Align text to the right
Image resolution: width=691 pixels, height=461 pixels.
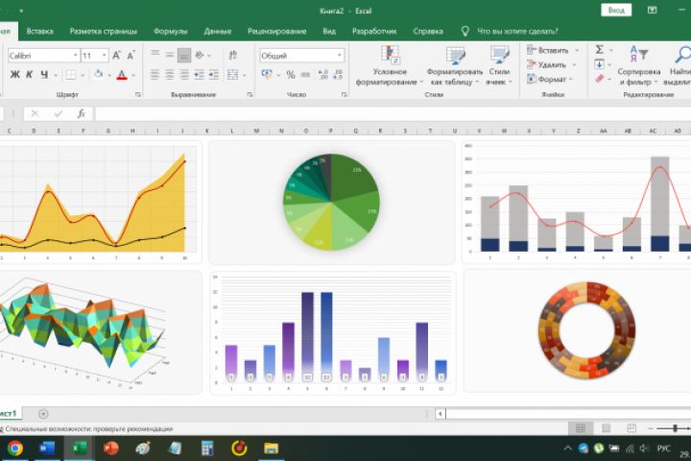pyautogui.click(x=184, y=75)
